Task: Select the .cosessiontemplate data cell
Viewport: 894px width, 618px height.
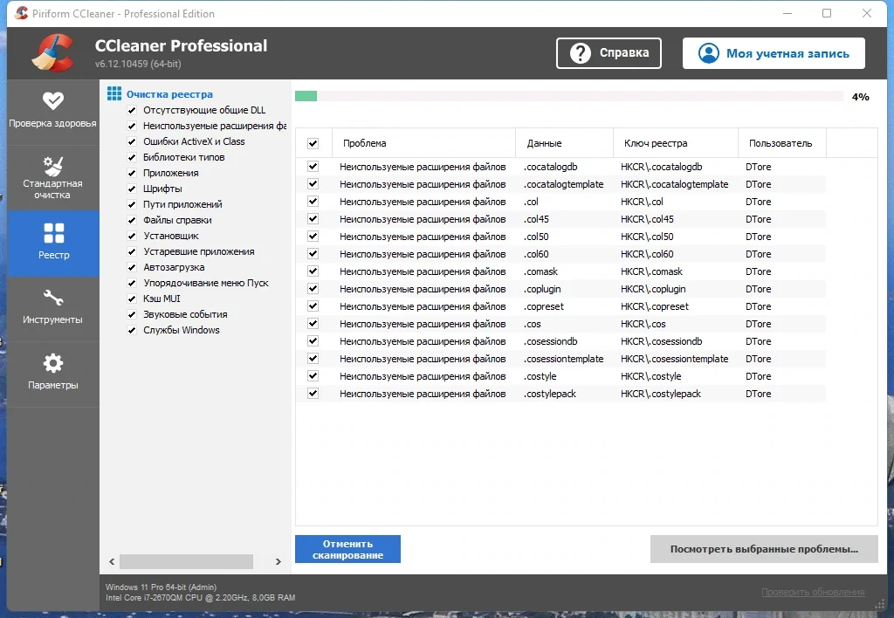Action: coord(563,359)
